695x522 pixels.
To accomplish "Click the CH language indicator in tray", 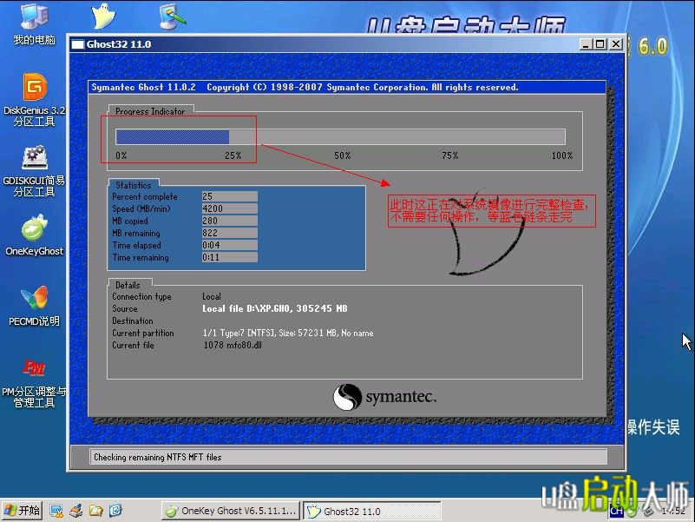I will coord(616,511).
